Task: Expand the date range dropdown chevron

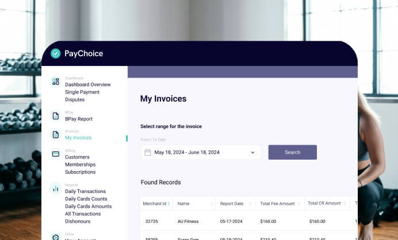Action: pos(252,152)
